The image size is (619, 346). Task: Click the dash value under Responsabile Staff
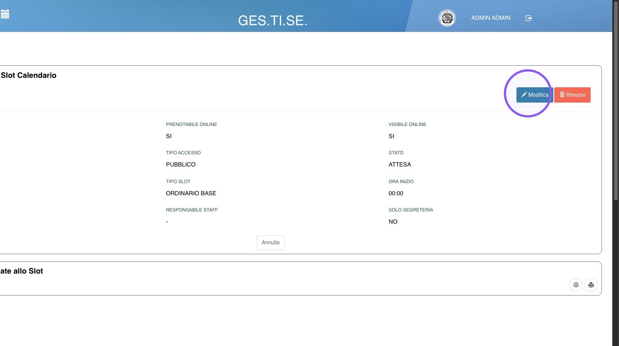pos(167,222)
